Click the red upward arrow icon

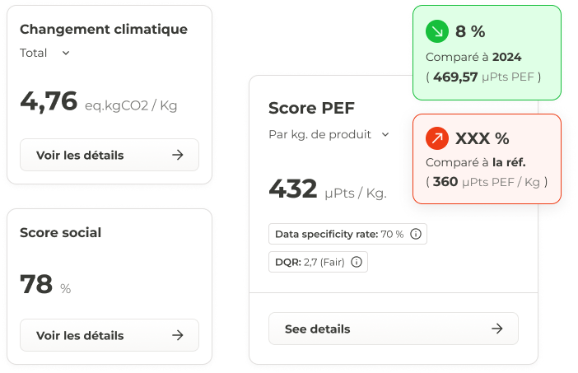(x=436, y=138)
